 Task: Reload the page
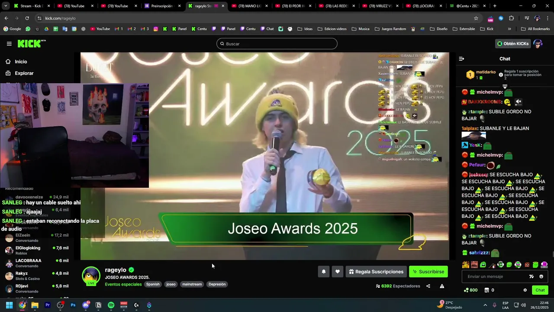tap(27, 18)
